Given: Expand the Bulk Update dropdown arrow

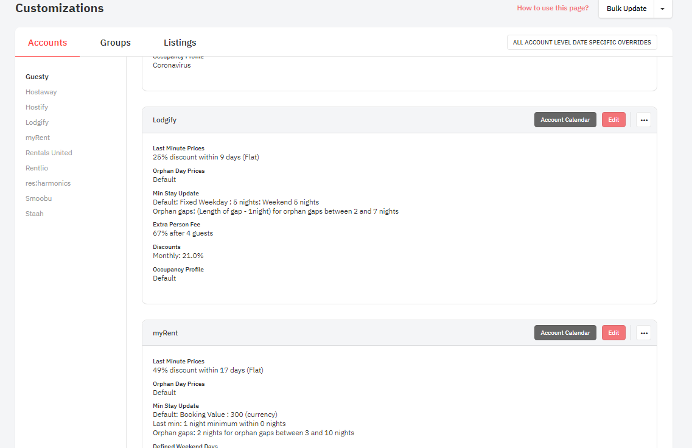Looking at the screenshot, I should click(x=662, y=9).
